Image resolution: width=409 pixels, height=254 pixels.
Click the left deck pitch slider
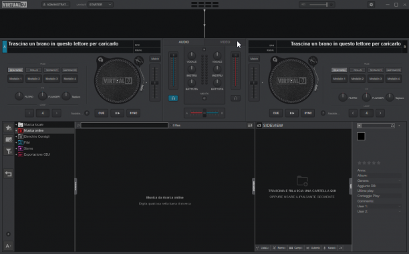coord(154,83)
